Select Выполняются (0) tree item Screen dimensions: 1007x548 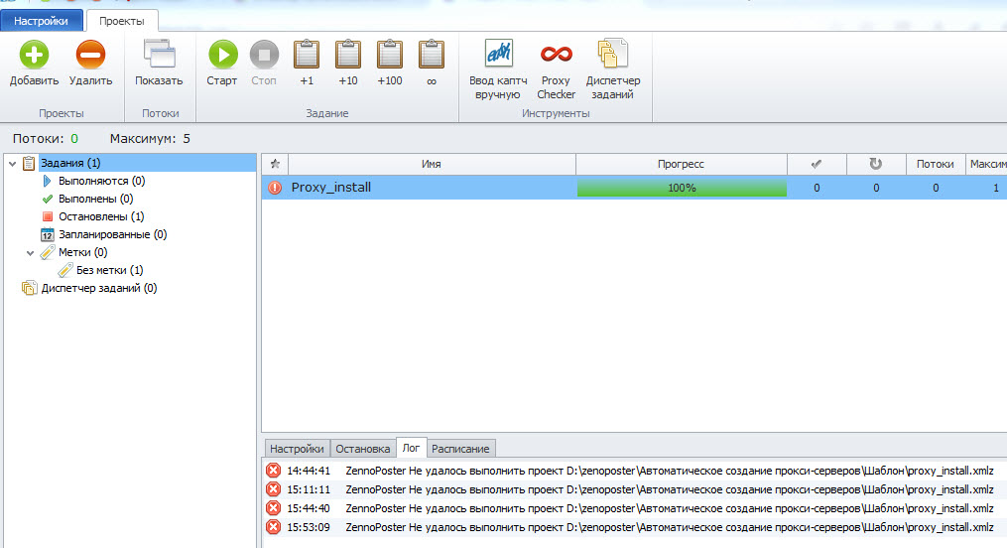pyautogui.click(x=101, y=181)
